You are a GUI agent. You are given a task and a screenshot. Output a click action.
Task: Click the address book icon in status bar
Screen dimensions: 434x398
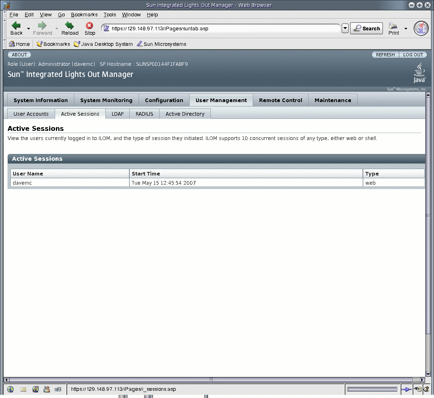(47, 389)
